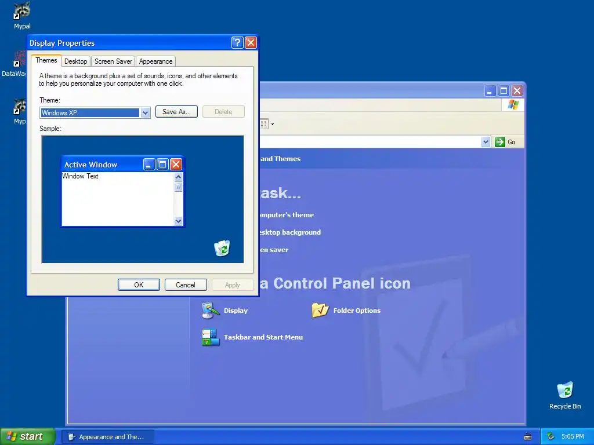Expand the address bar dropdown in Control Panel
The width and height of the screenshot is (594, 445).
click(486, 142)
